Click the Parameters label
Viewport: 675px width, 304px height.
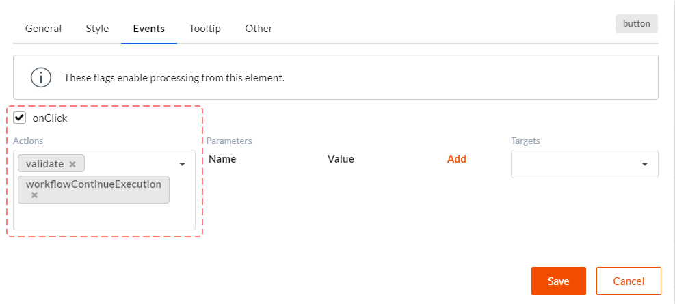[x=229, y=141]
